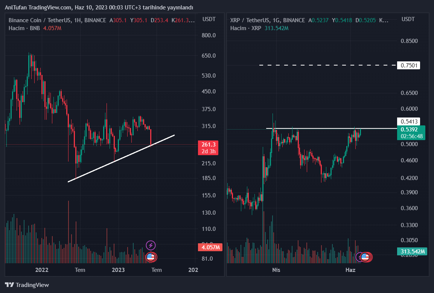Select the white dashed horizontal line on XRP chart
The width and height of the screenshot is (434, 293).
coord(327,66)
